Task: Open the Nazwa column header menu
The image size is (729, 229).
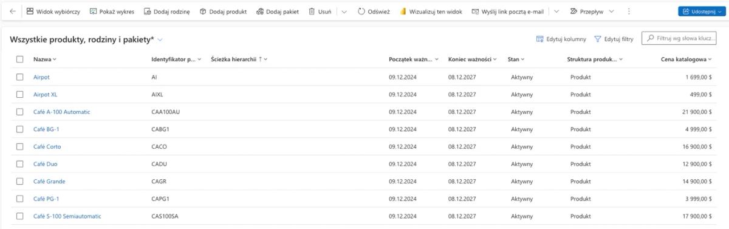Action: pos(44,59)
